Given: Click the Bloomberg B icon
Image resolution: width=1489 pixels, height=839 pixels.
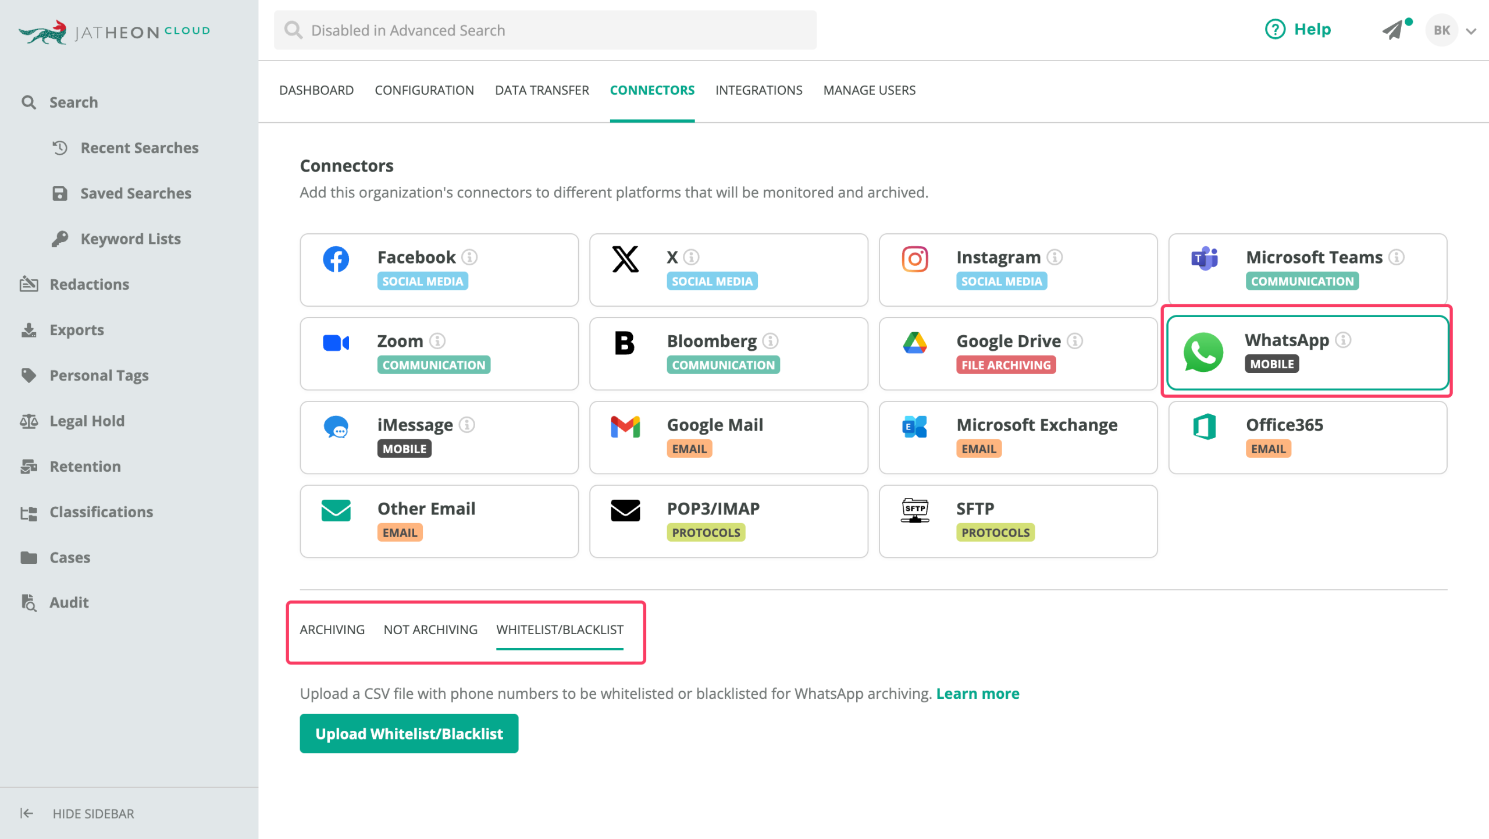Looking at the screenshot, I should pyautogui.click(x=625, y=343).
